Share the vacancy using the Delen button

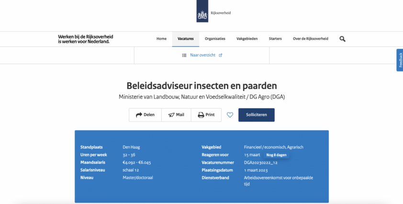click(x=145, y=115)
